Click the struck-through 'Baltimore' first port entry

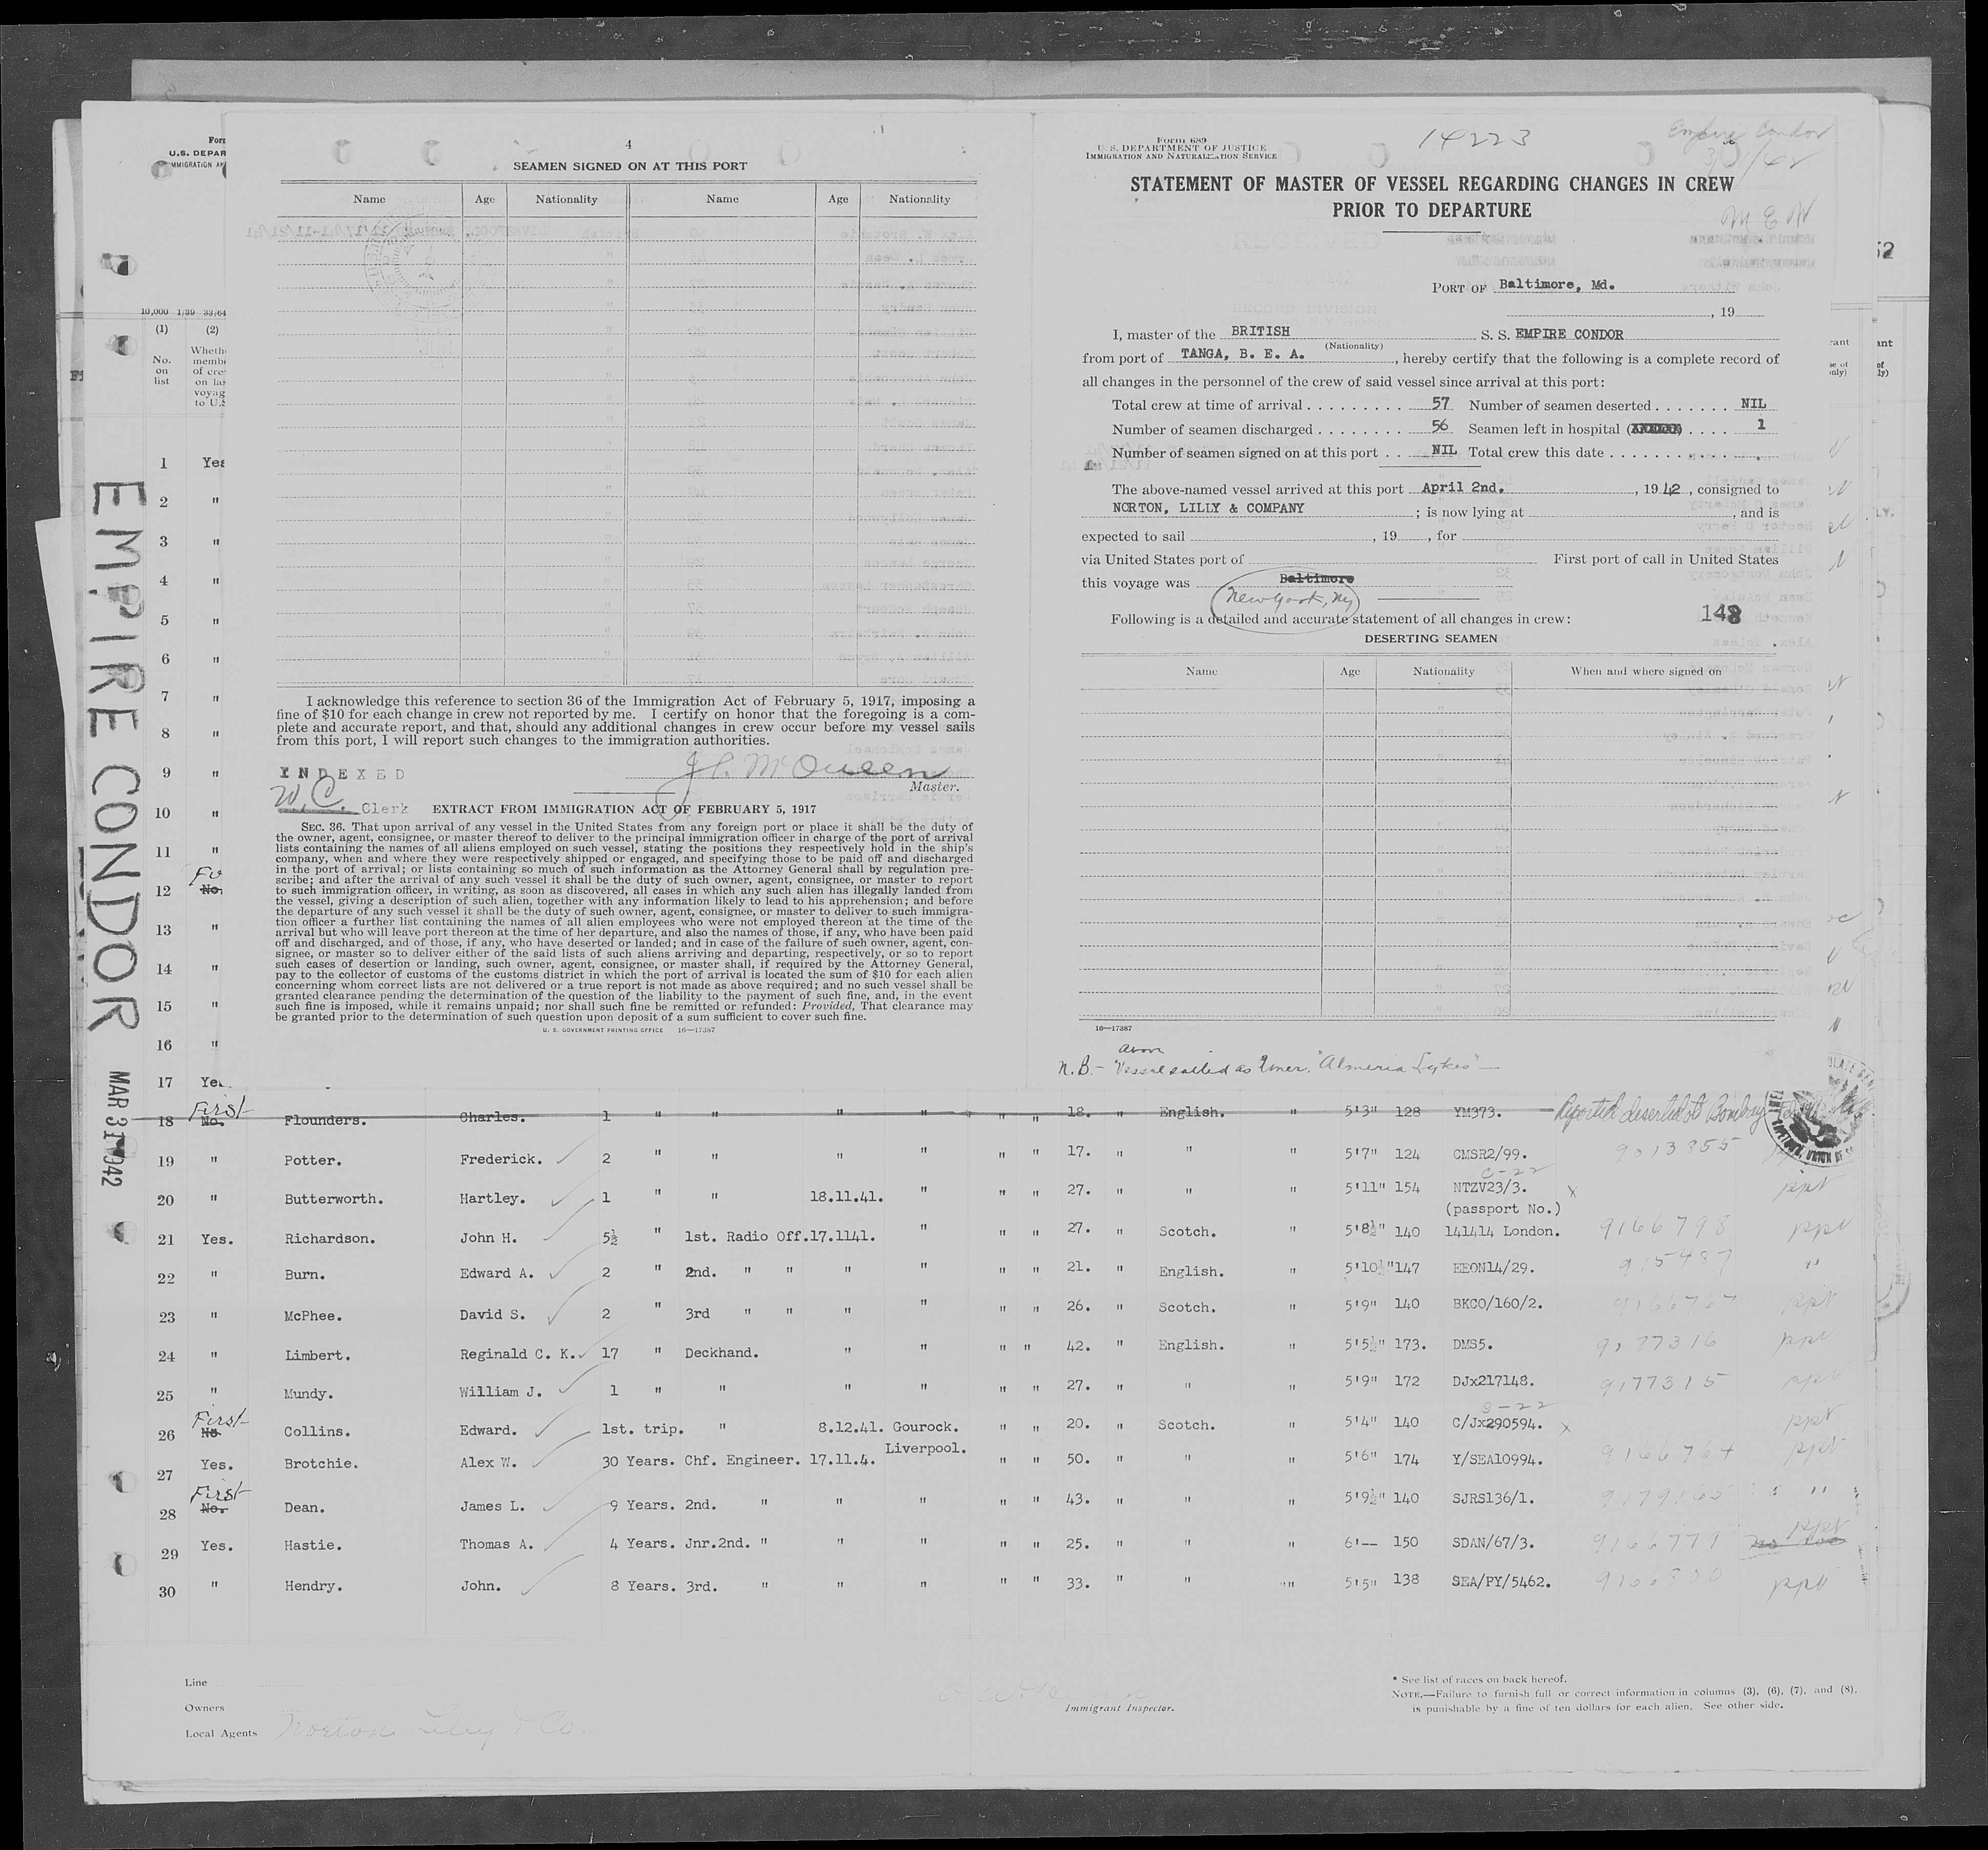[1317, 579]
